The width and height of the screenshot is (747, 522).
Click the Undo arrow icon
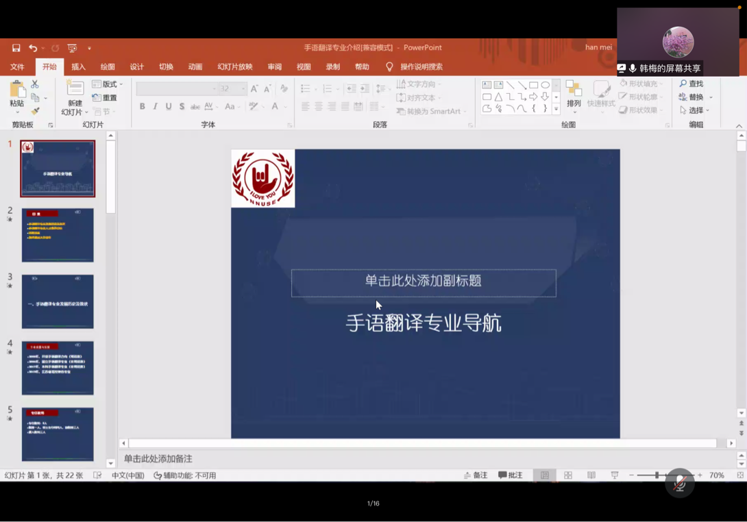tap(32, 48)
